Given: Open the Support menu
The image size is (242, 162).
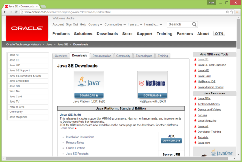Looking at the screenshot, I should (144, 34).
